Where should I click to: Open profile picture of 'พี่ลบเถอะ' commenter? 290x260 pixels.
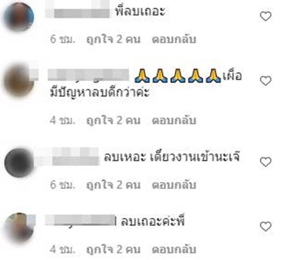(x=19, y=17)
